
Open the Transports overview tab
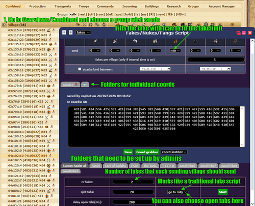coord(63,6)
